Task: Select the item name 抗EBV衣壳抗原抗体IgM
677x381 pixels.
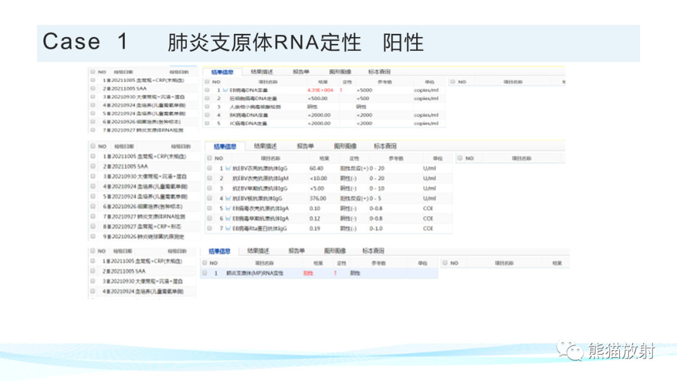Action: pos(261,178)
